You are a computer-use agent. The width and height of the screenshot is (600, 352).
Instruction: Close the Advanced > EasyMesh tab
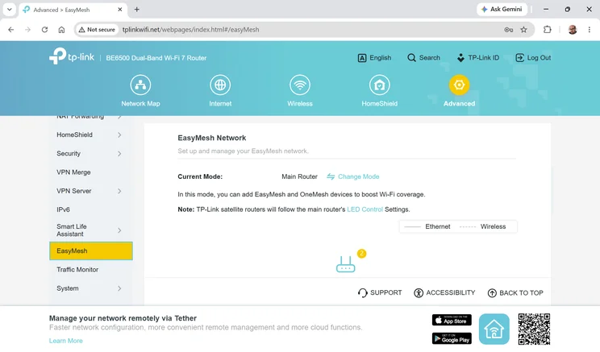click(120, 10)
